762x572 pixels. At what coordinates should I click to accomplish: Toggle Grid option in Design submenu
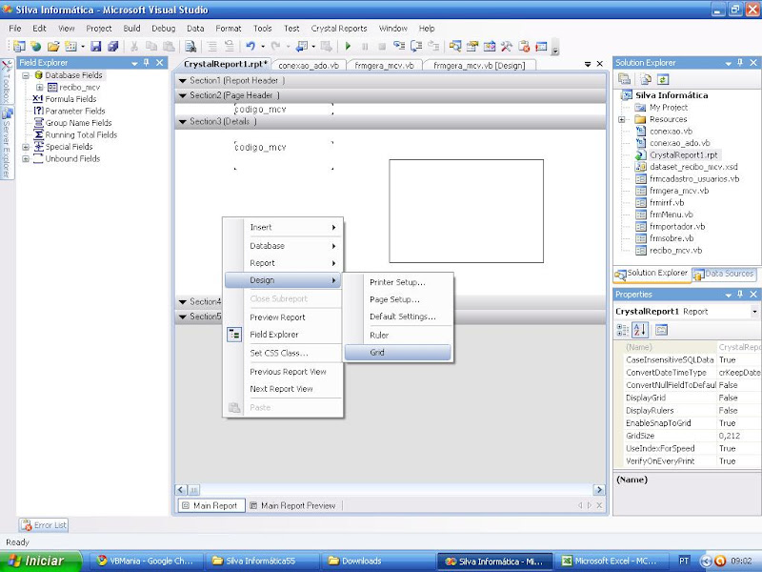tap(397, 352)
